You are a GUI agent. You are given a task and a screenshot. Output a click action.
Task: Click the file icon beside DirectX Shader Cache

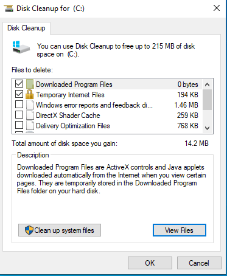click(30, 115)
